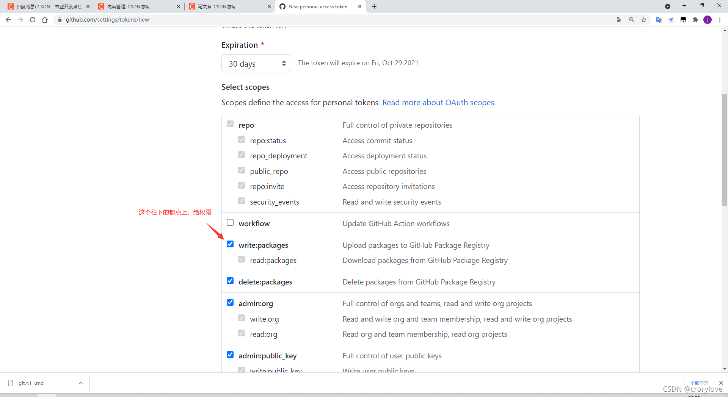Reload the page with the refresh icon
728x397 pixels.
[x=33, y=20]
